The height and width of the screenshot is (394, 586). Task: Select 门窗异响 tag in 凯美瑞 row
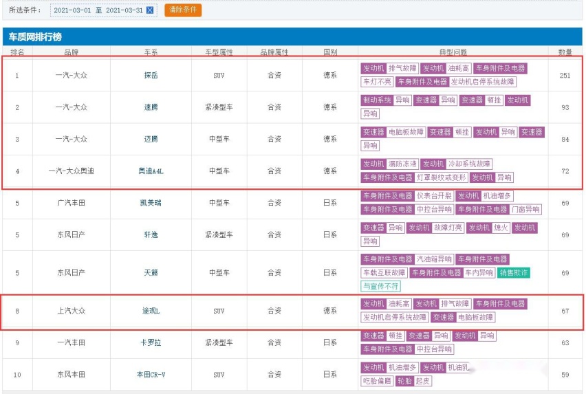pos(525,209)
